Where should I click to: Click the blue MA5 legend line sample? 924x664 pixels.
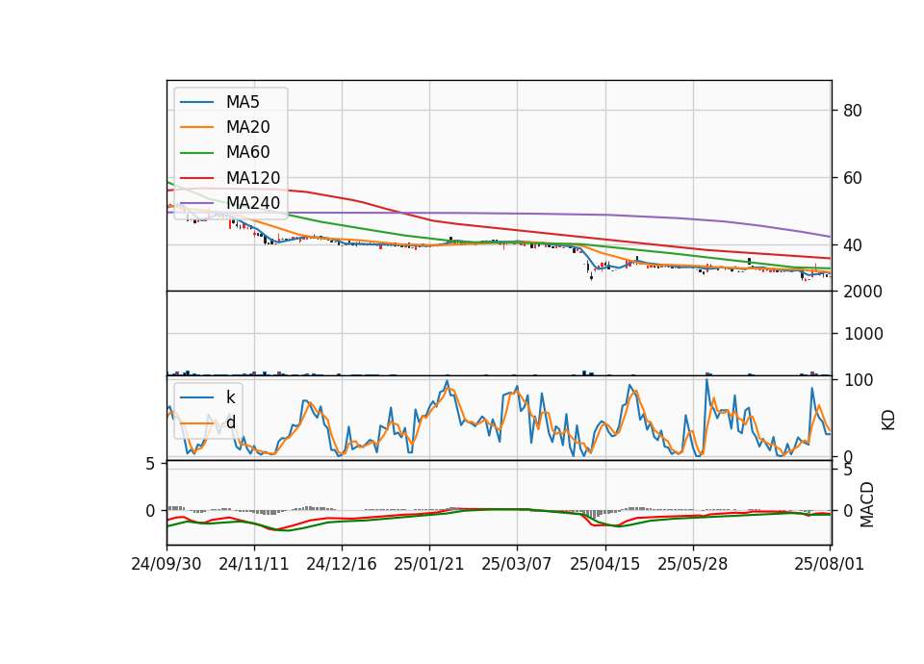196,103
